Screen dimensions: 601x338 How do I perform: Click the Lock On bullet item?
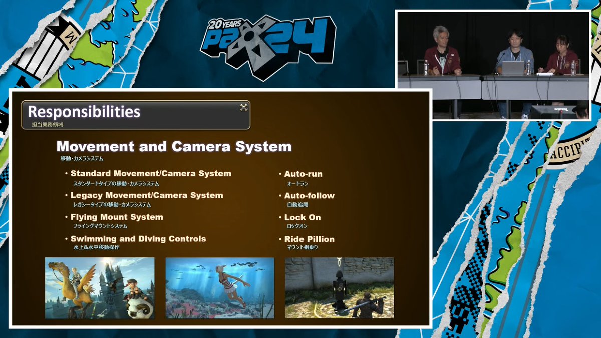click(x=303, y=217)
